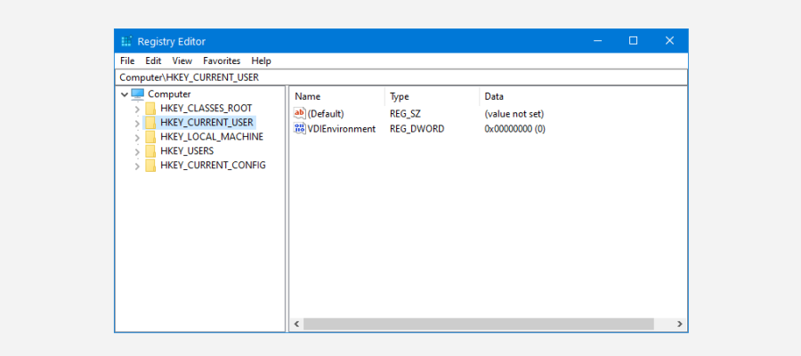The width and height of the screenshot is (801, 356).
Task: Click the HKEY_CURRENT_USER folder icon
Action: click(x=150, y=123)
